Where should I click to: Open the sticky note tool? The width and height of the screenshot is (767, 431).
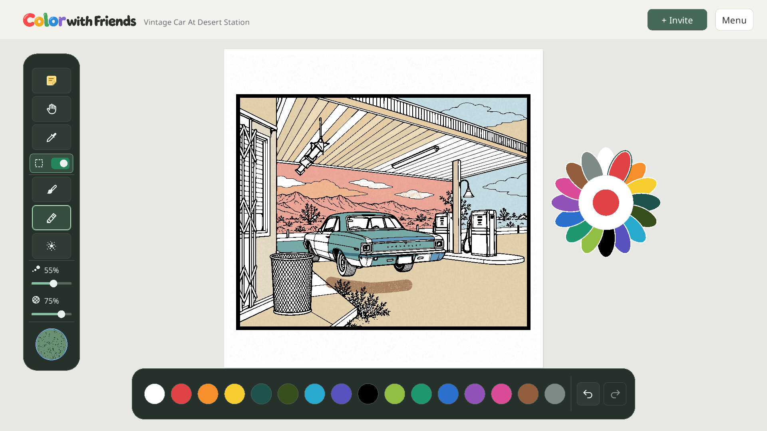[x=52, y=81]
